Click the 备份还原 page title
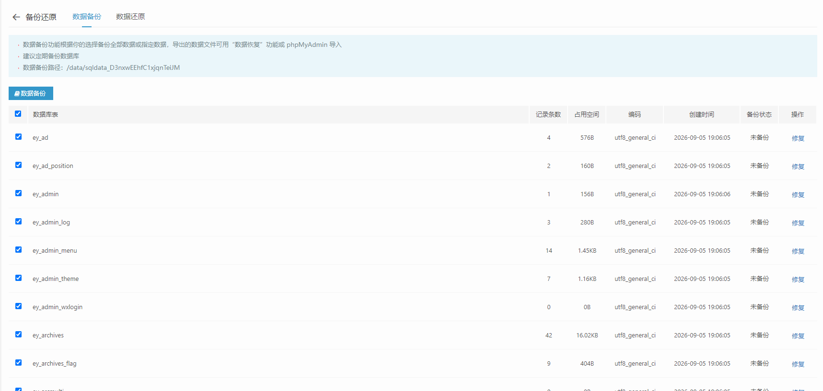Screen dimensions: 823x391 pyautogui.click(x=41, y=17)
